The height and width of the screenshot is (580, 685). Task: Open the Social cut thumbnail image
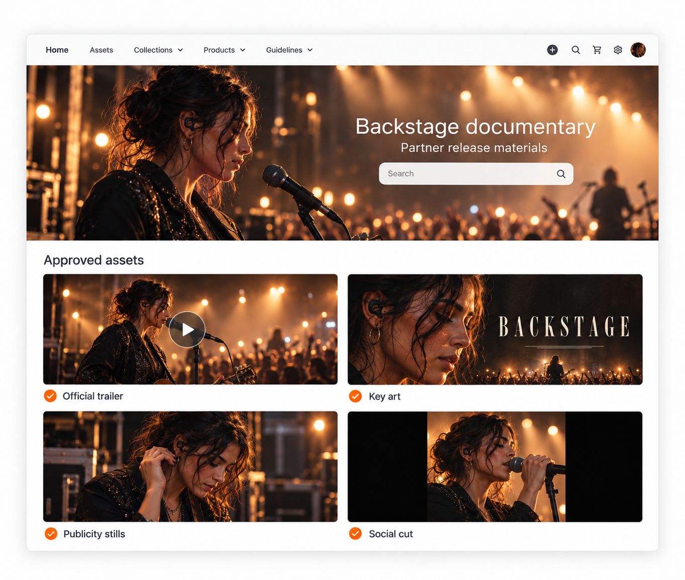pyautogui.click(x=495, y=467)
